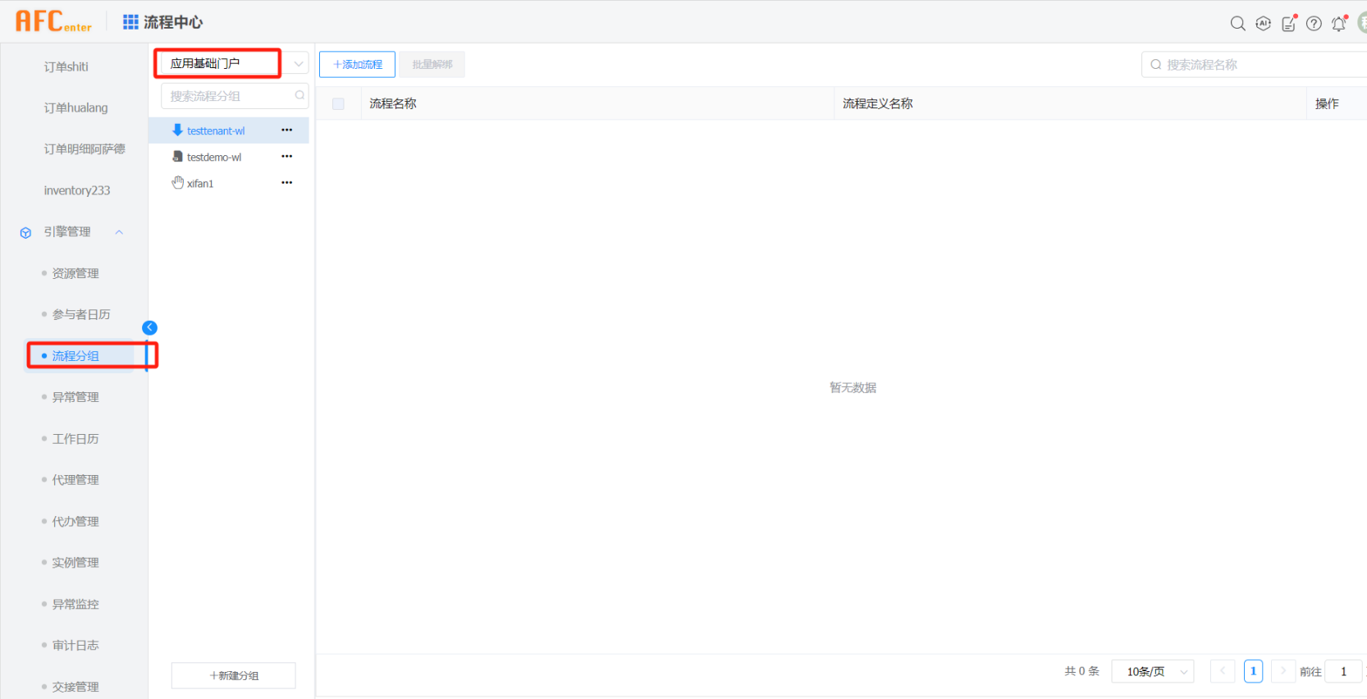Open more options for testtenant-wl group
The image size is (1367, 699).
[286, 130]
